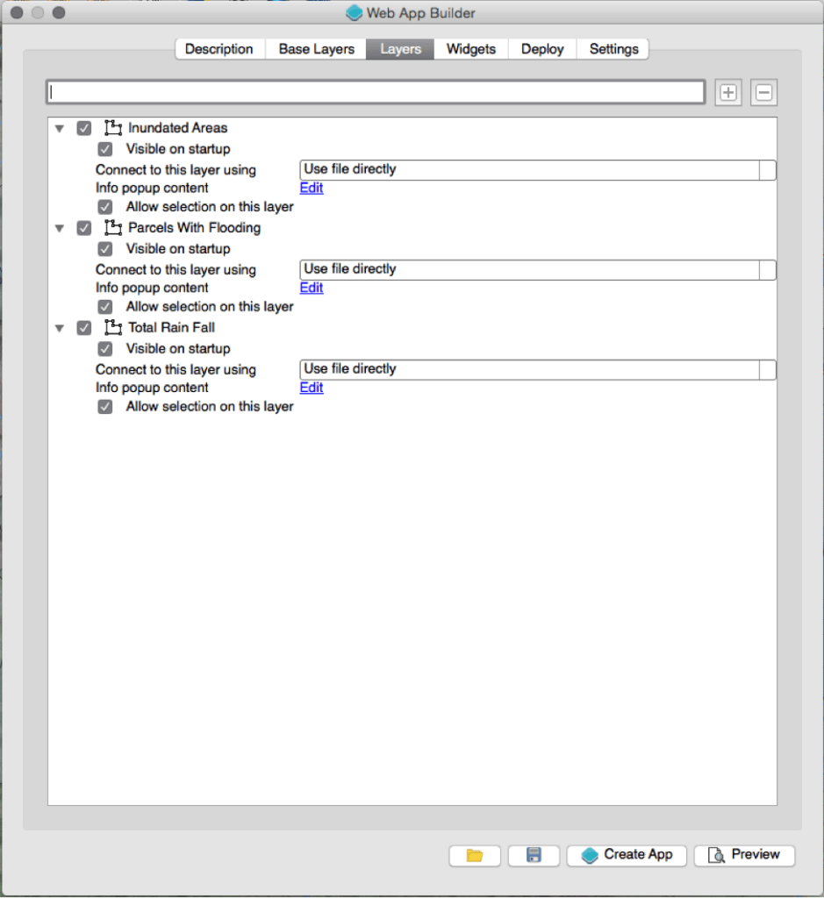This screenshot has height=898, width=824.
Task: Collapse the Total Rain Fall layer tree
Action: [x=60, y=328]
